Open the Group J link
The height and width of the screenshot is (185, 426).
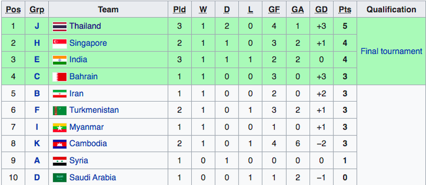click(37, 26)
